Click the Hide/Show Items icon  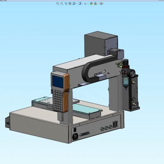point(85,4)
